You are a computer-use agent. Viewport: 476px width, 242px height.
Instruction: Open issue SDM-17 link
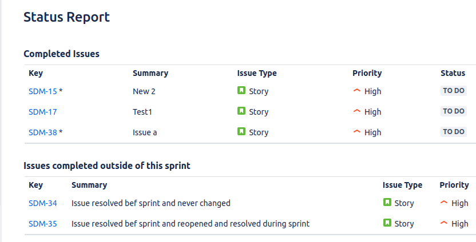[42, 112]
